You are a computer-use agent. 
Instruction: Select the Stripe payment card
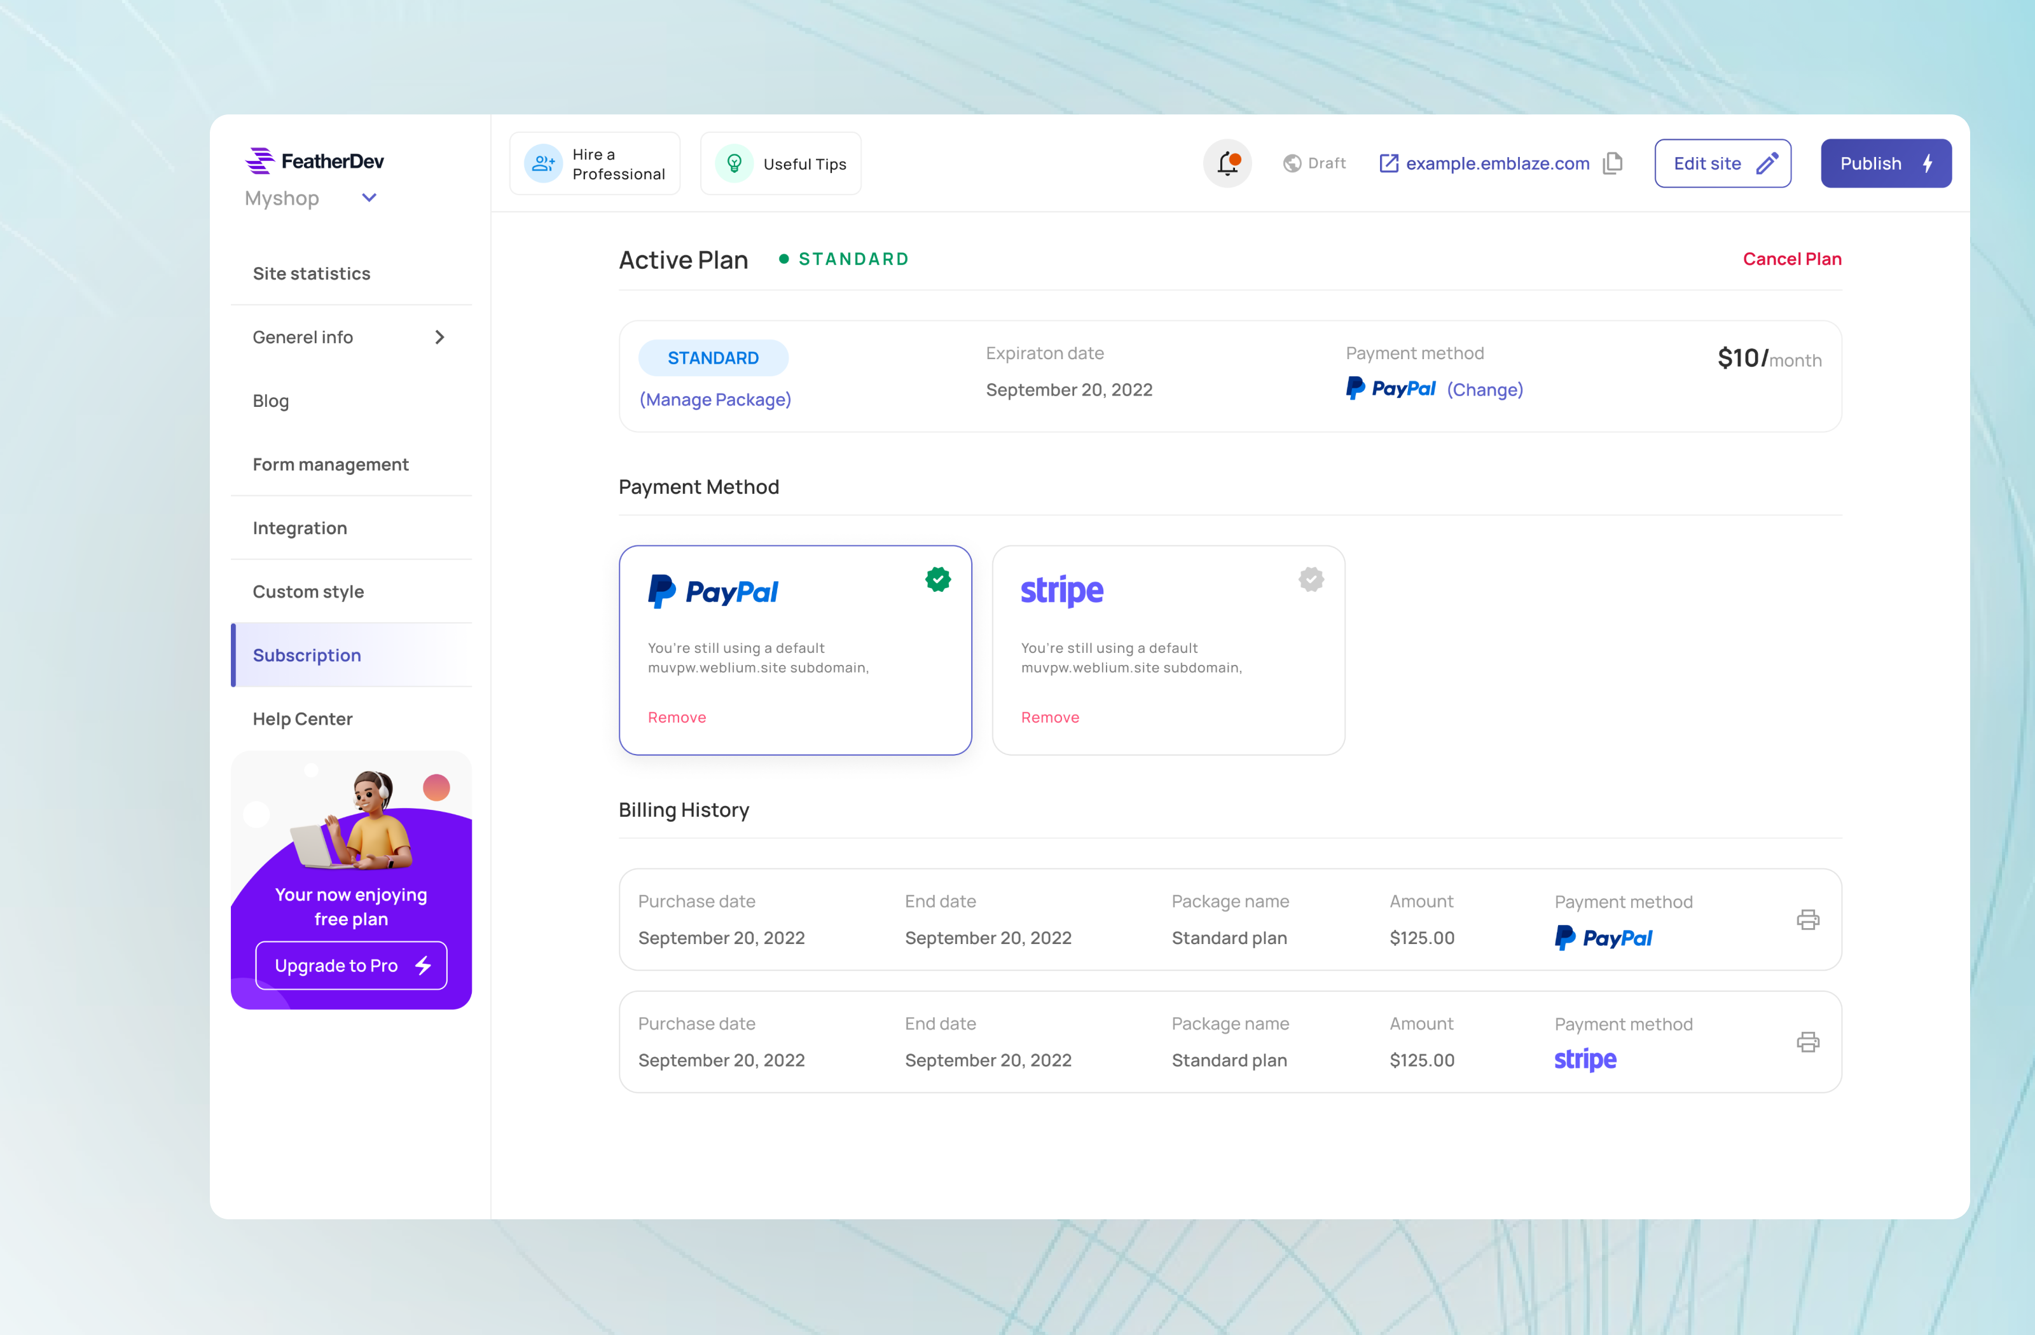pos(1168,650)
